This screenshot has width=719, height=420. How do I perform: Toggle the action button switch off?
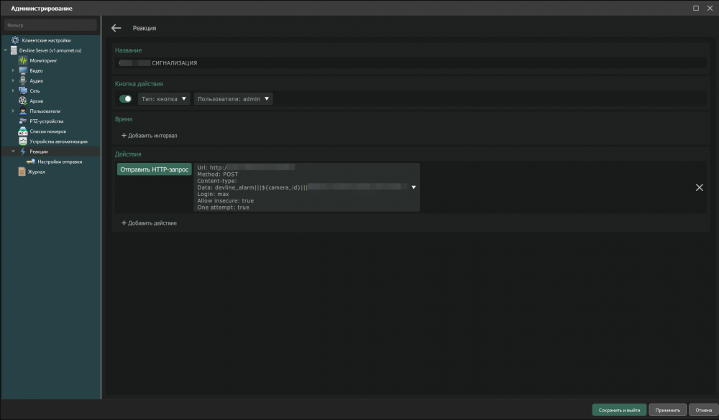coord(126,99)
